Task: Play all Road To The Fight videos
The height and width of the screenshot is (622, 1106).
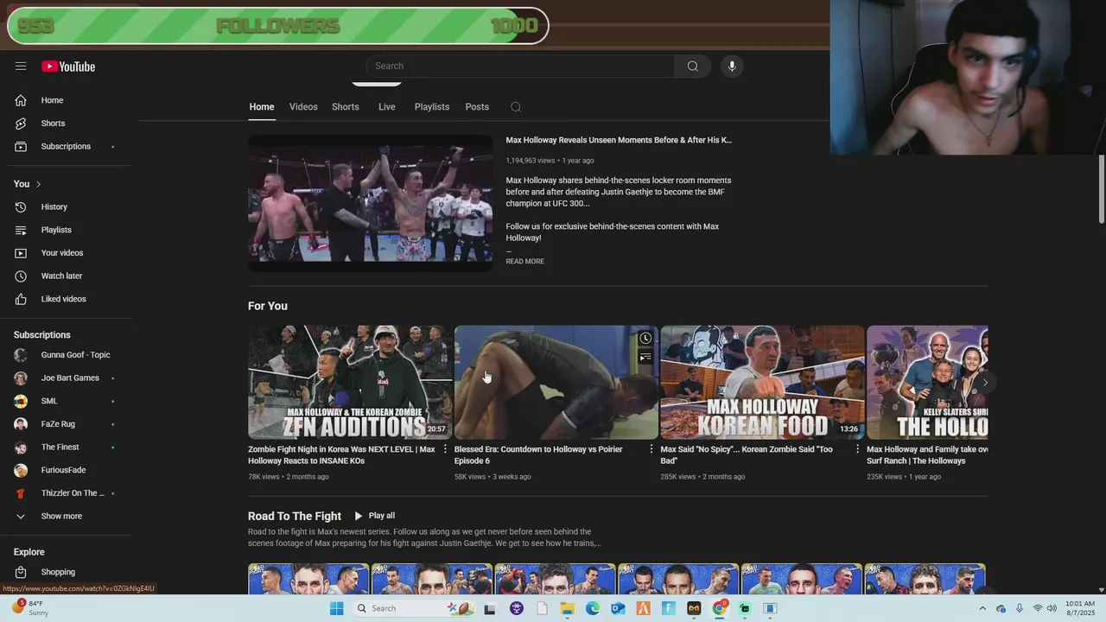Action: [374, 516]
